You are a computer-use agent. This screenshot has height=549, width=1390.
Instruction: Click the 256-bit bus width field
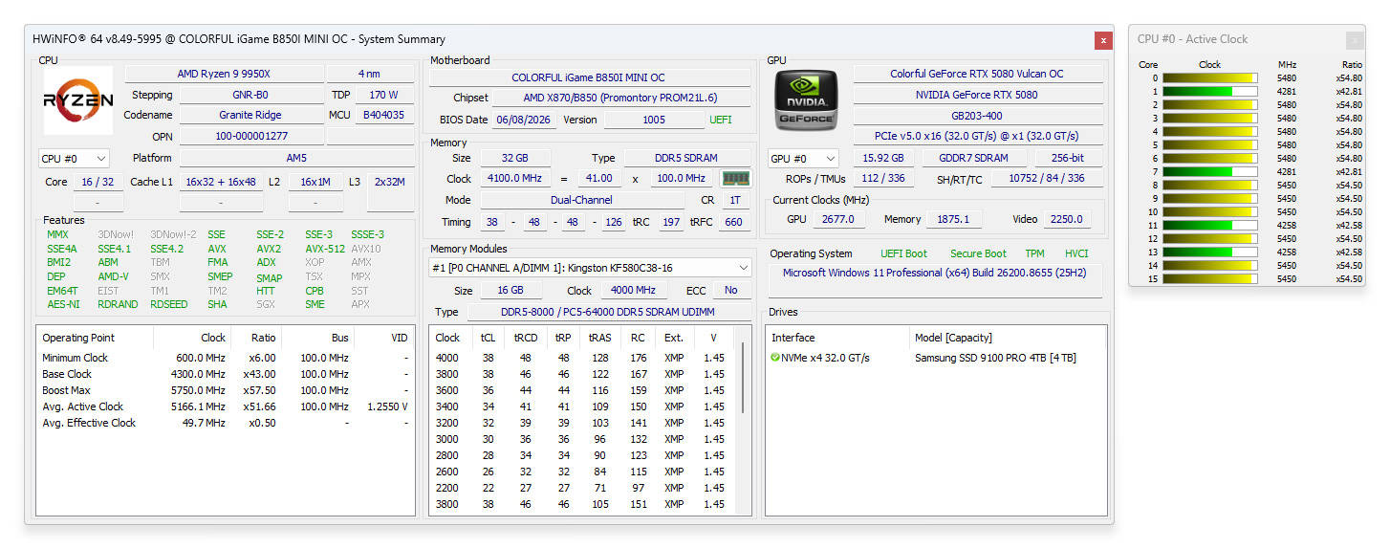tap(1068, 158)
